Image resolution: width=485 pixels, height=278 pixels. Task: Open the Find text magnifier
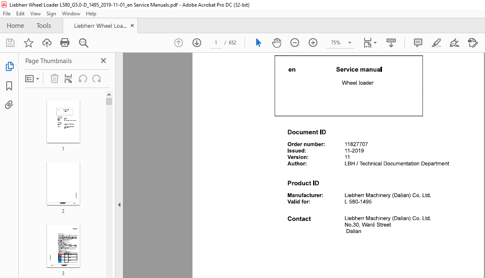83,43
